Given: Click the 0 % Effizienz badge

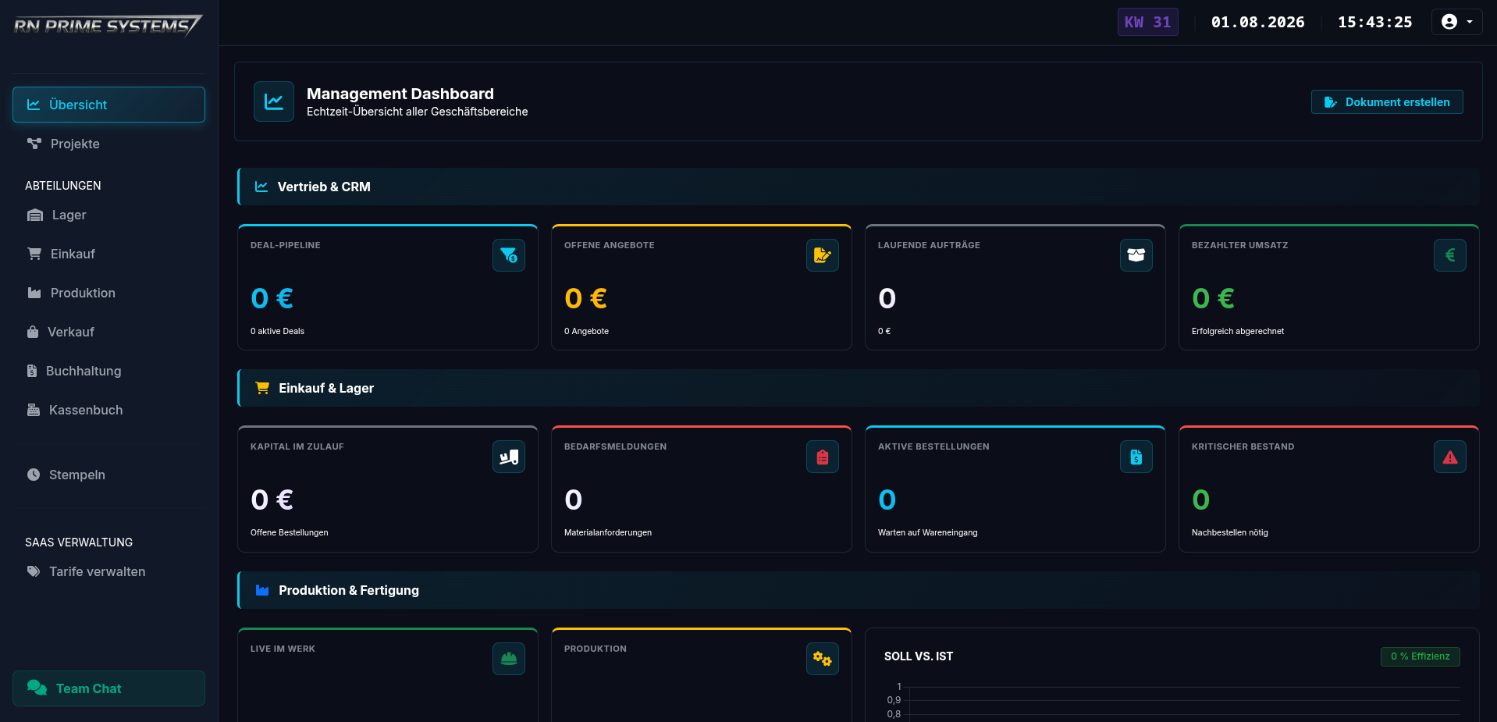Looking at the screenshot, I should pos(1420,656).
